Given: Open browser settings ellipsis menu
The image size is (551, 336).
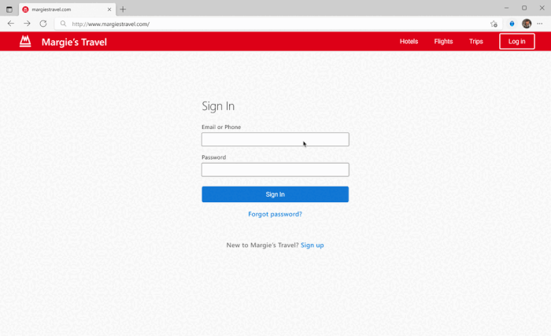Looking at the screenshot, I should 540,24.
